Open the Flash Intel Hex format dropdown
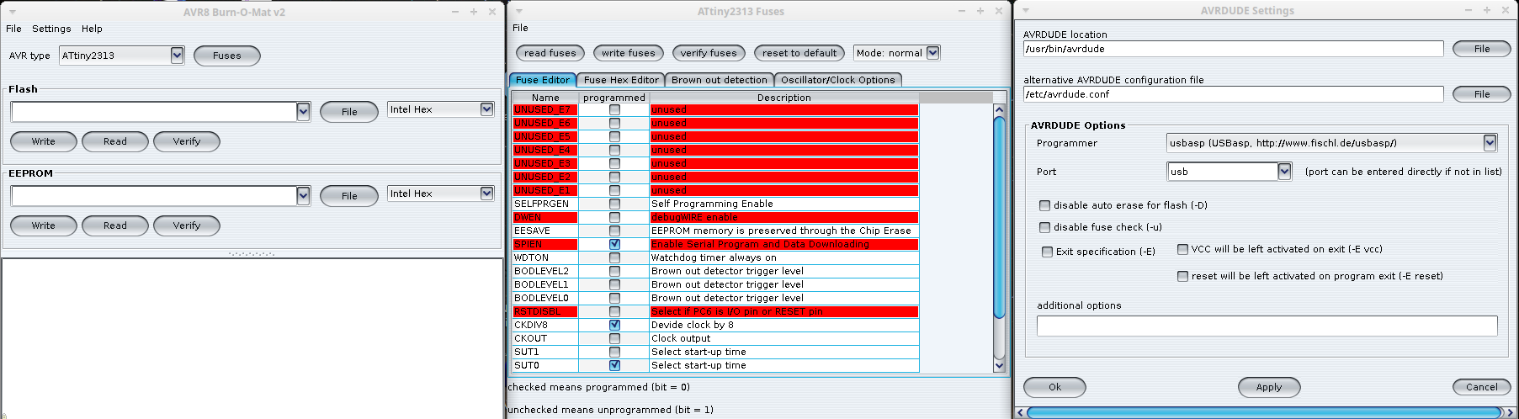The image size is (1519, 419). point(441,109)
